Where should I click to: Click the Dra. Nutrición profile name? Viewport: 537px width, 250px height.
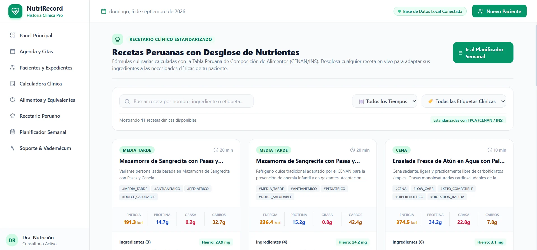(38, 237)
